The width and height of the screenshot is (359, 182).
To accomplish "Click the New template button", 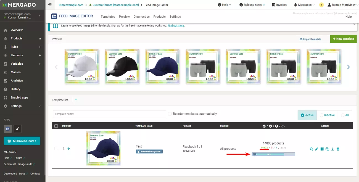I will 343,39.
